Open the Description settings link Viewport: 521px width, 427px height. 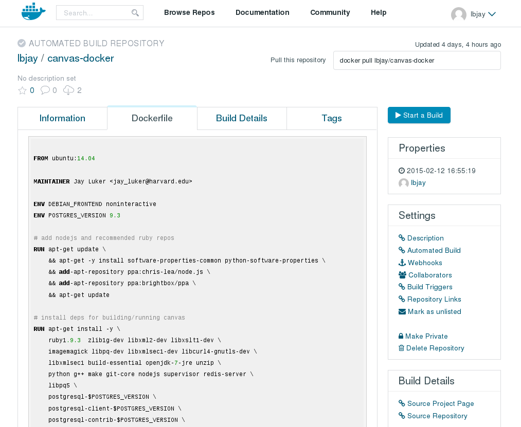coord(425,238)
